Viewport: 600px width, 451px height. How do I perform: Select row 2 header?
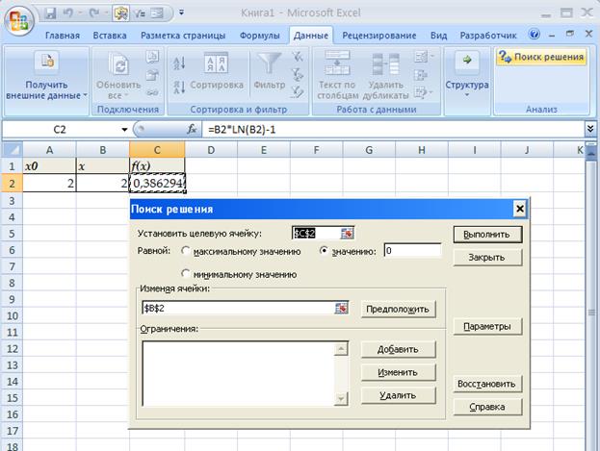(12, 183)
